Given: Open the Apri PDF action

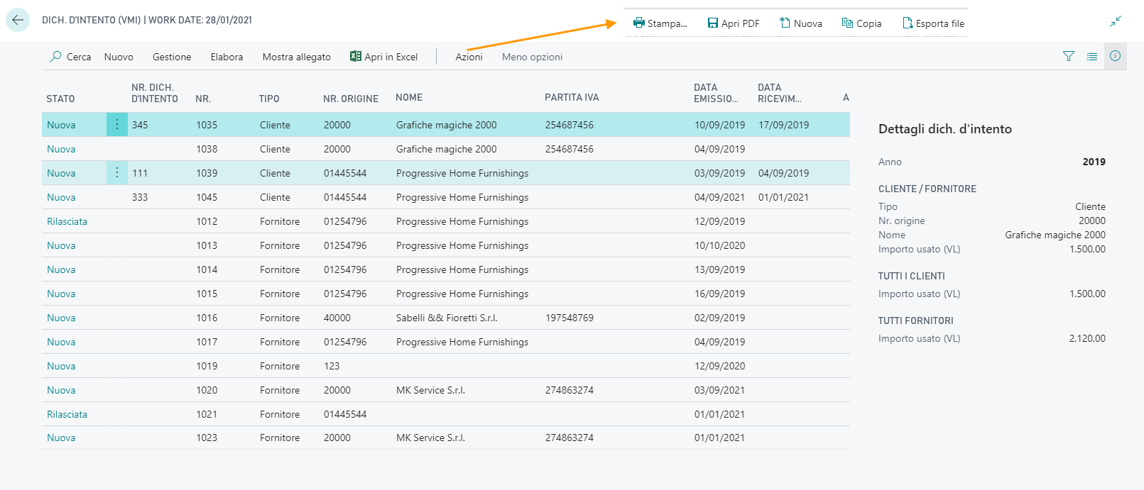Looking at the screenshot, I should click(734, 23).
